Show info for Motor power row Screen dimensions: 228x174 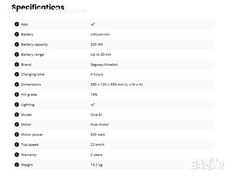(x=16, y=135)
